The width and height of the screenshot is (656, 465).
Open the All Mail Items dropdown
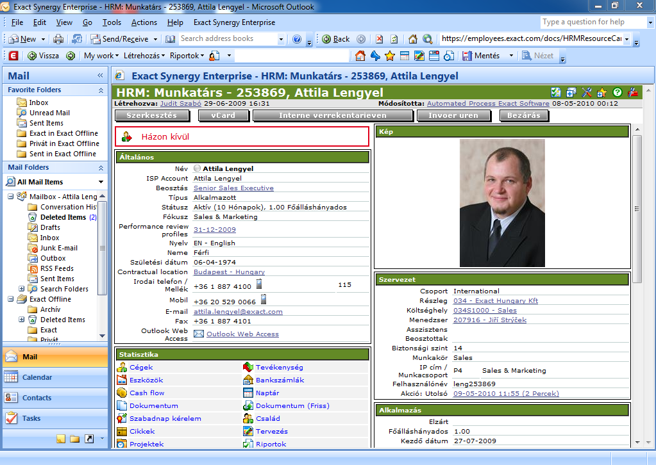click(x=101, y=182)
